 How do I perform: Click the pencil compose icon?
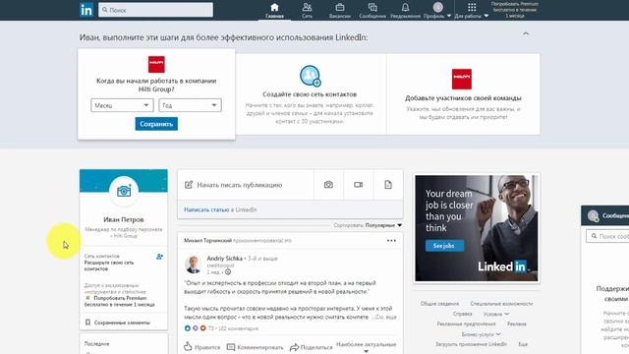tap(189, 185)
